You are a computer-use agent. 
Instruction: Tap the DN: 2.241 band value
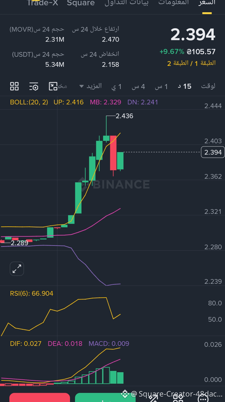pos(143,102)
